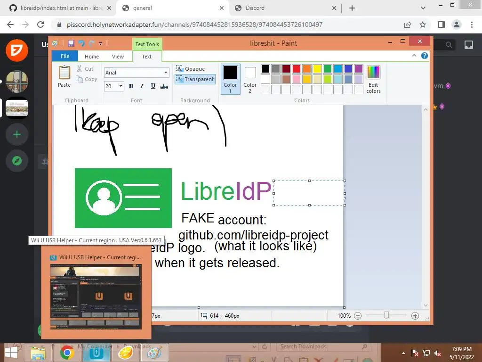Click the share page icon in address bar
This screenshot has height=362, width=482.
pyautogui.click(x=408, y=25)
